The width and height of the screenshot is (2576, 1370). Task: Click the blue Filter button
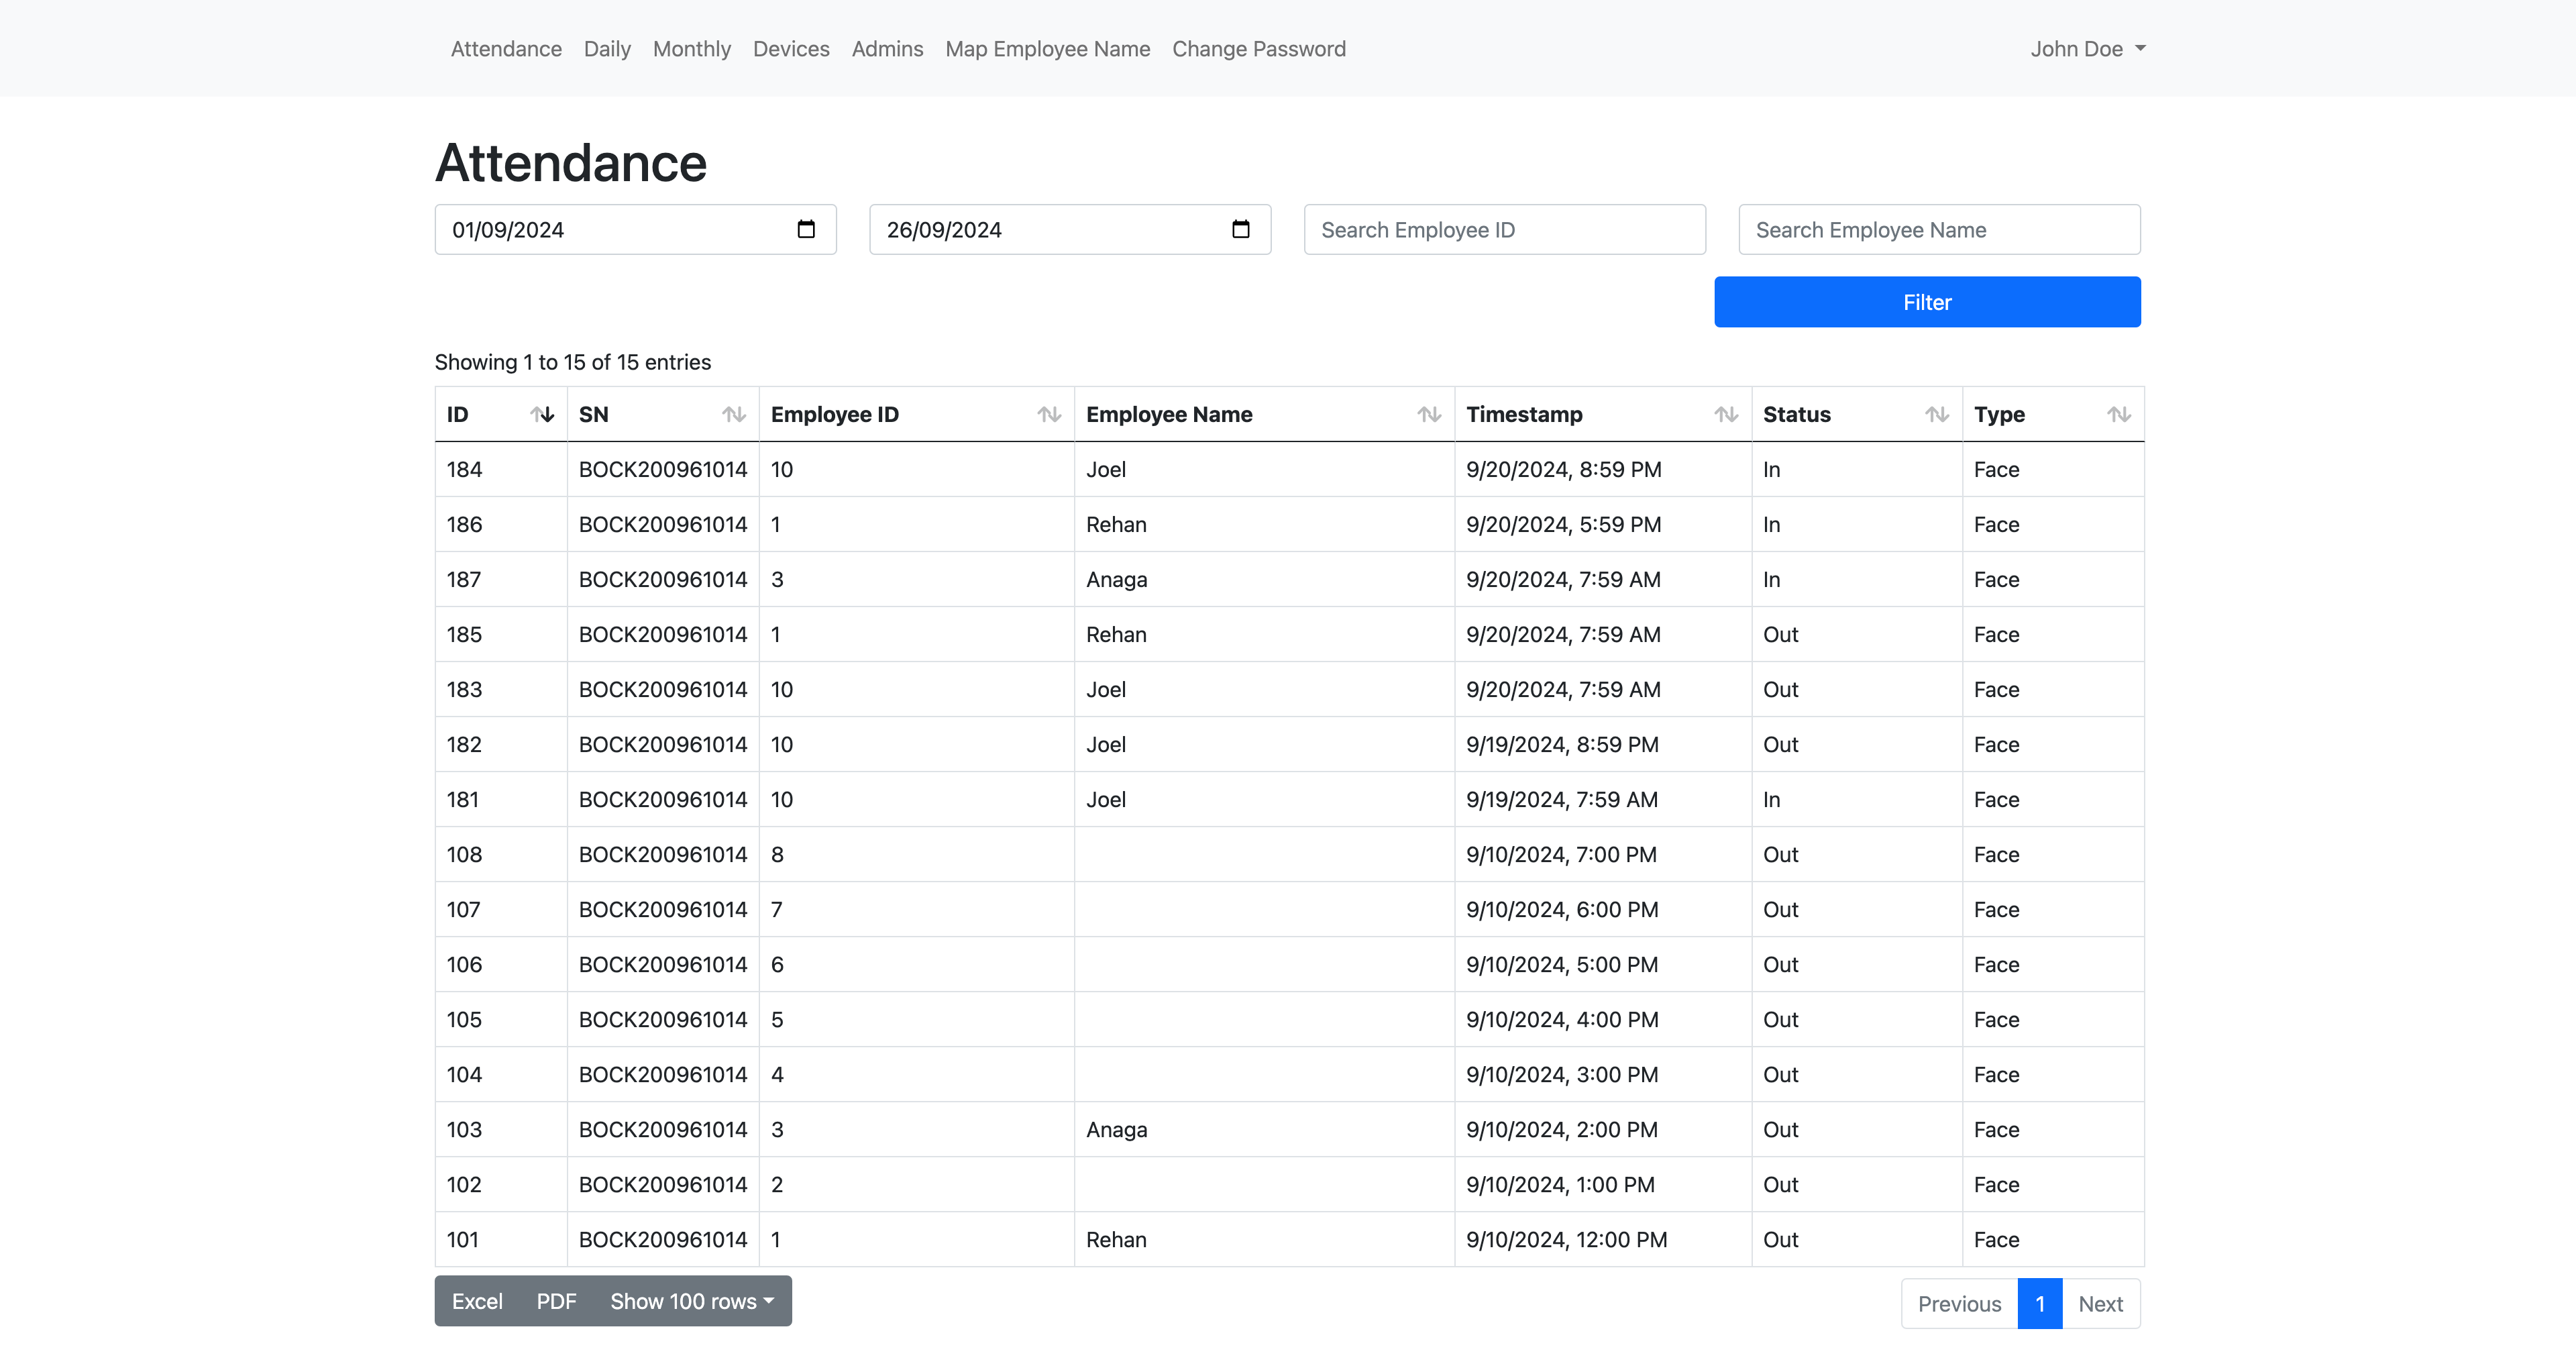(1927, 302)
